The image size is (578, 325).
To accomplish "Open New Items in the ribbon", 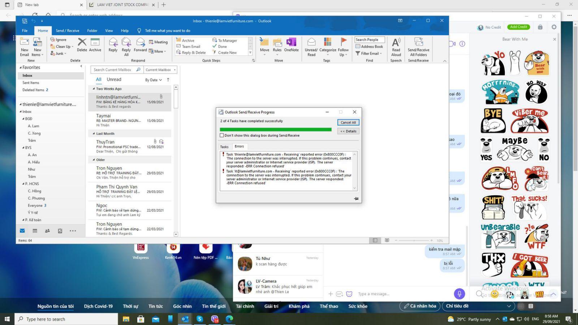I will pyautogui.click(x=38, y=47).
